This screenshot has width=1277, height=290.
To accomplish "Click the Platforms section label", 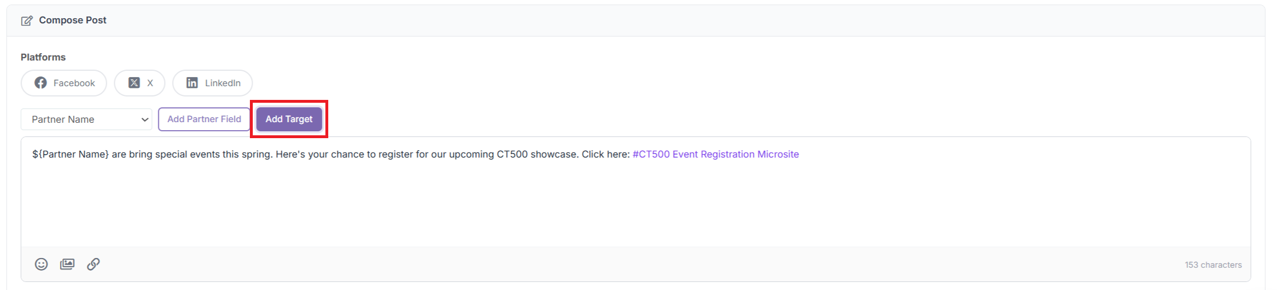I will click(x=43, y=57).
